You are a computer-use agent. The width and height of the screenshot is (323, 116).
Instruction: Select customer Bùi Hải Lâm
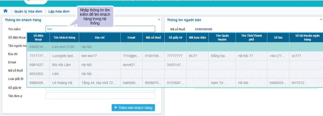(x=175, y=65)
